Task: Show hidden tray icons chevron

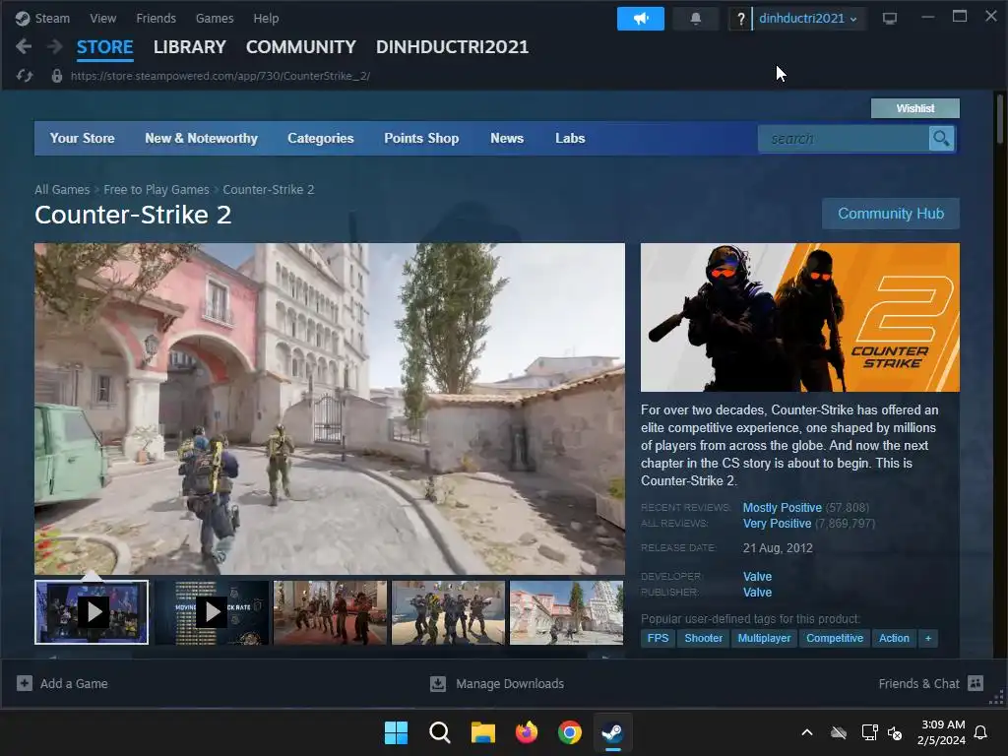Action: [x=807, y=732]
